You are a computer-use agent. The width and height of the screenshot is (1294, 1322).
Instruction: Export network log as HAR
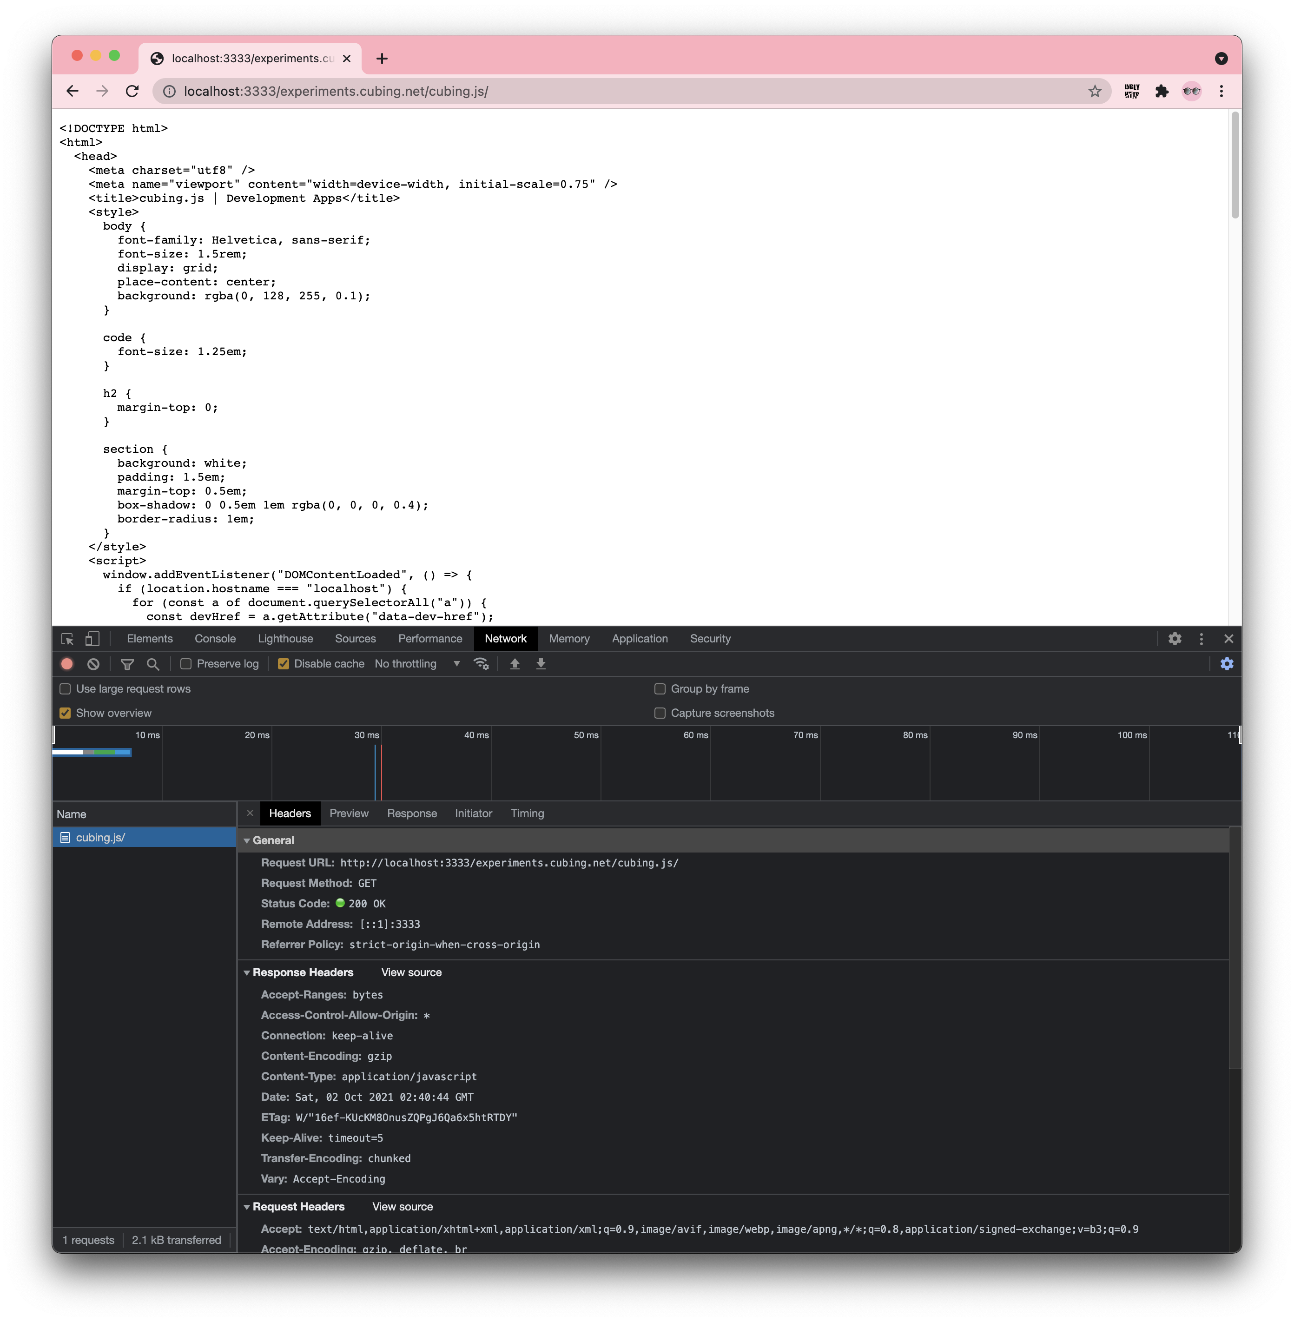(540, 664)
